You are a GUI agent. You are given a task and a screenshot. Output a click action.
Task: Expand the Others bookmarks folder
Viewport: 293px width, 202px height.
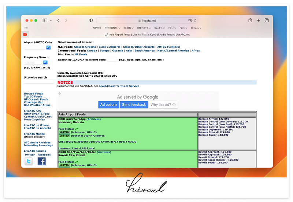tap(196, 28)
